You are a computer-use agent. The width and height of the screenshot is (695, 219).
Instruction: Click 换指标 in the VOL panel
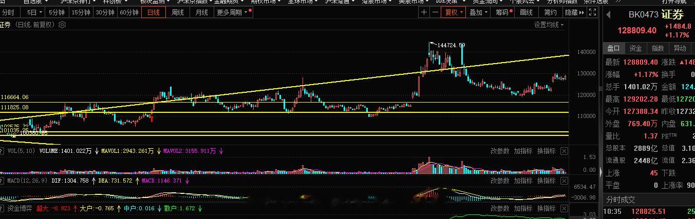tap(547, 151)
